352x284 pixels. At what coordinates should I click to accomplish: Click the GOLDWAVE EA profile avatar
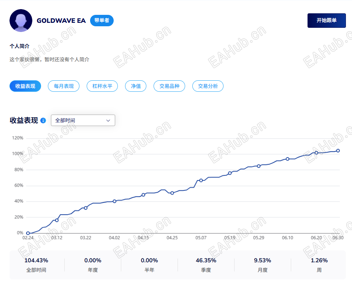(21, 21)
